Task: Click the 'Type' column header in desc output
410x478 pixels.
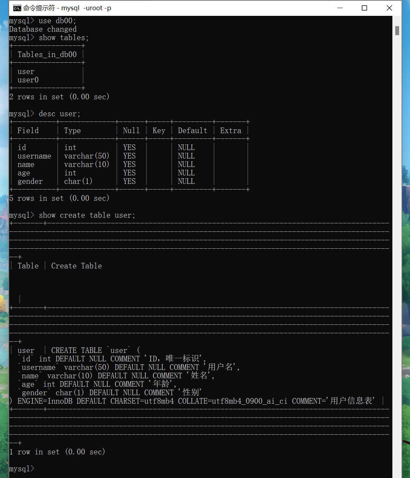Action: (72, 130)
